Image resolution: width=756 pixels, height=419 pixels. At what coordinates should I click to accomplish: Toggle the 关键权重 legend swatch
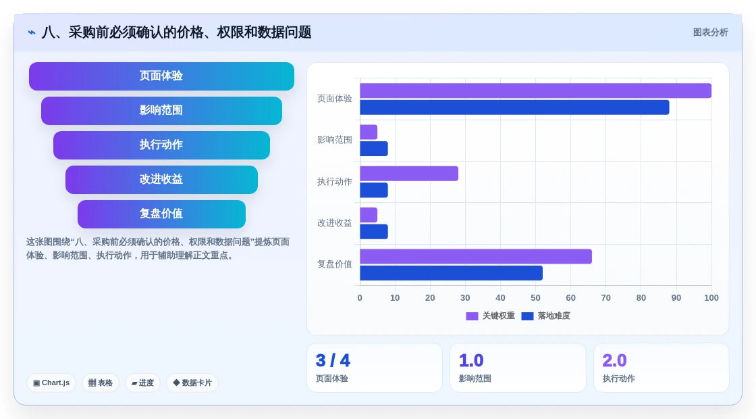click(x=472, y=316)
